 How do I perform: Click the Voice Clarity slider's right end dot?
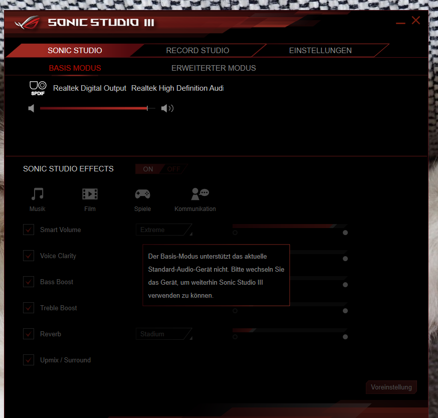pos(345,259)
